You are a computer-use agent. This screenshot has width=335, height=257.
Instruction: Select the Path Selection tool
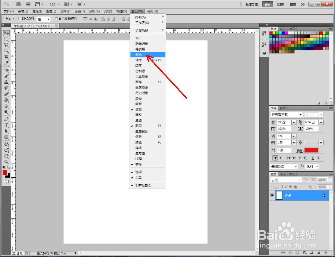tap(6, 131)
